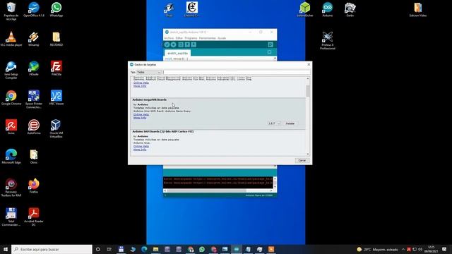This screenshot has width=452, height=254.
Task: Click the console scroll-down arrow in Arduino window
Action: tap(275, 186)
